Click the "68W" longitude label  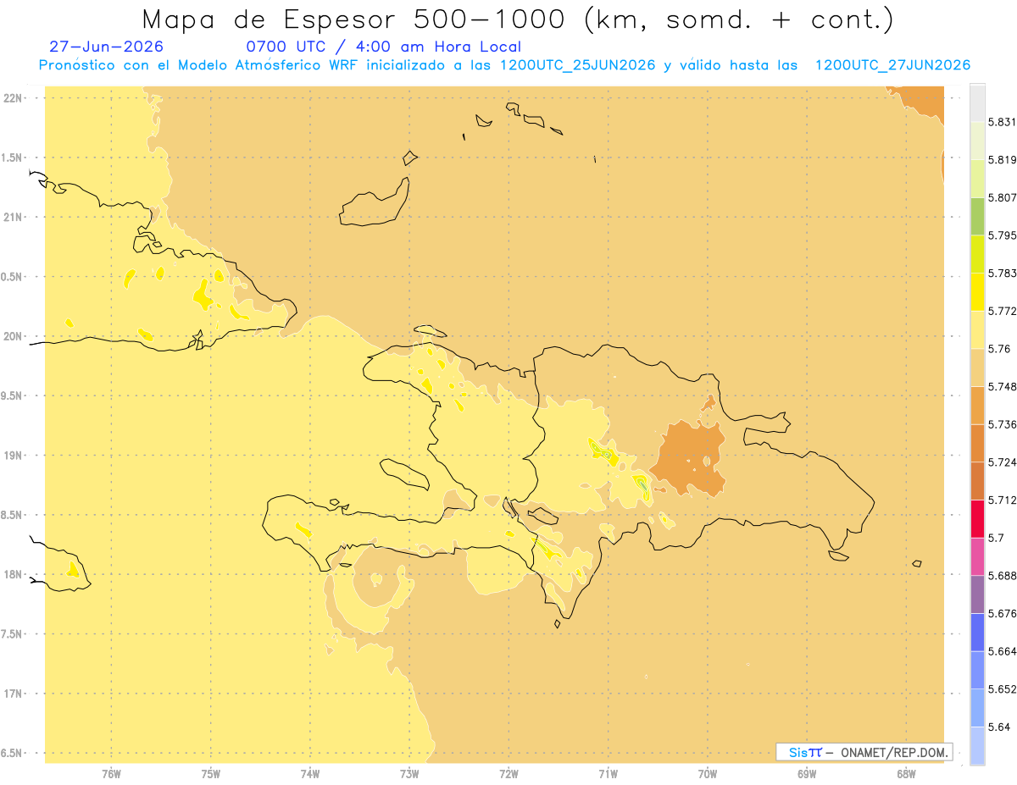point(905,773)
